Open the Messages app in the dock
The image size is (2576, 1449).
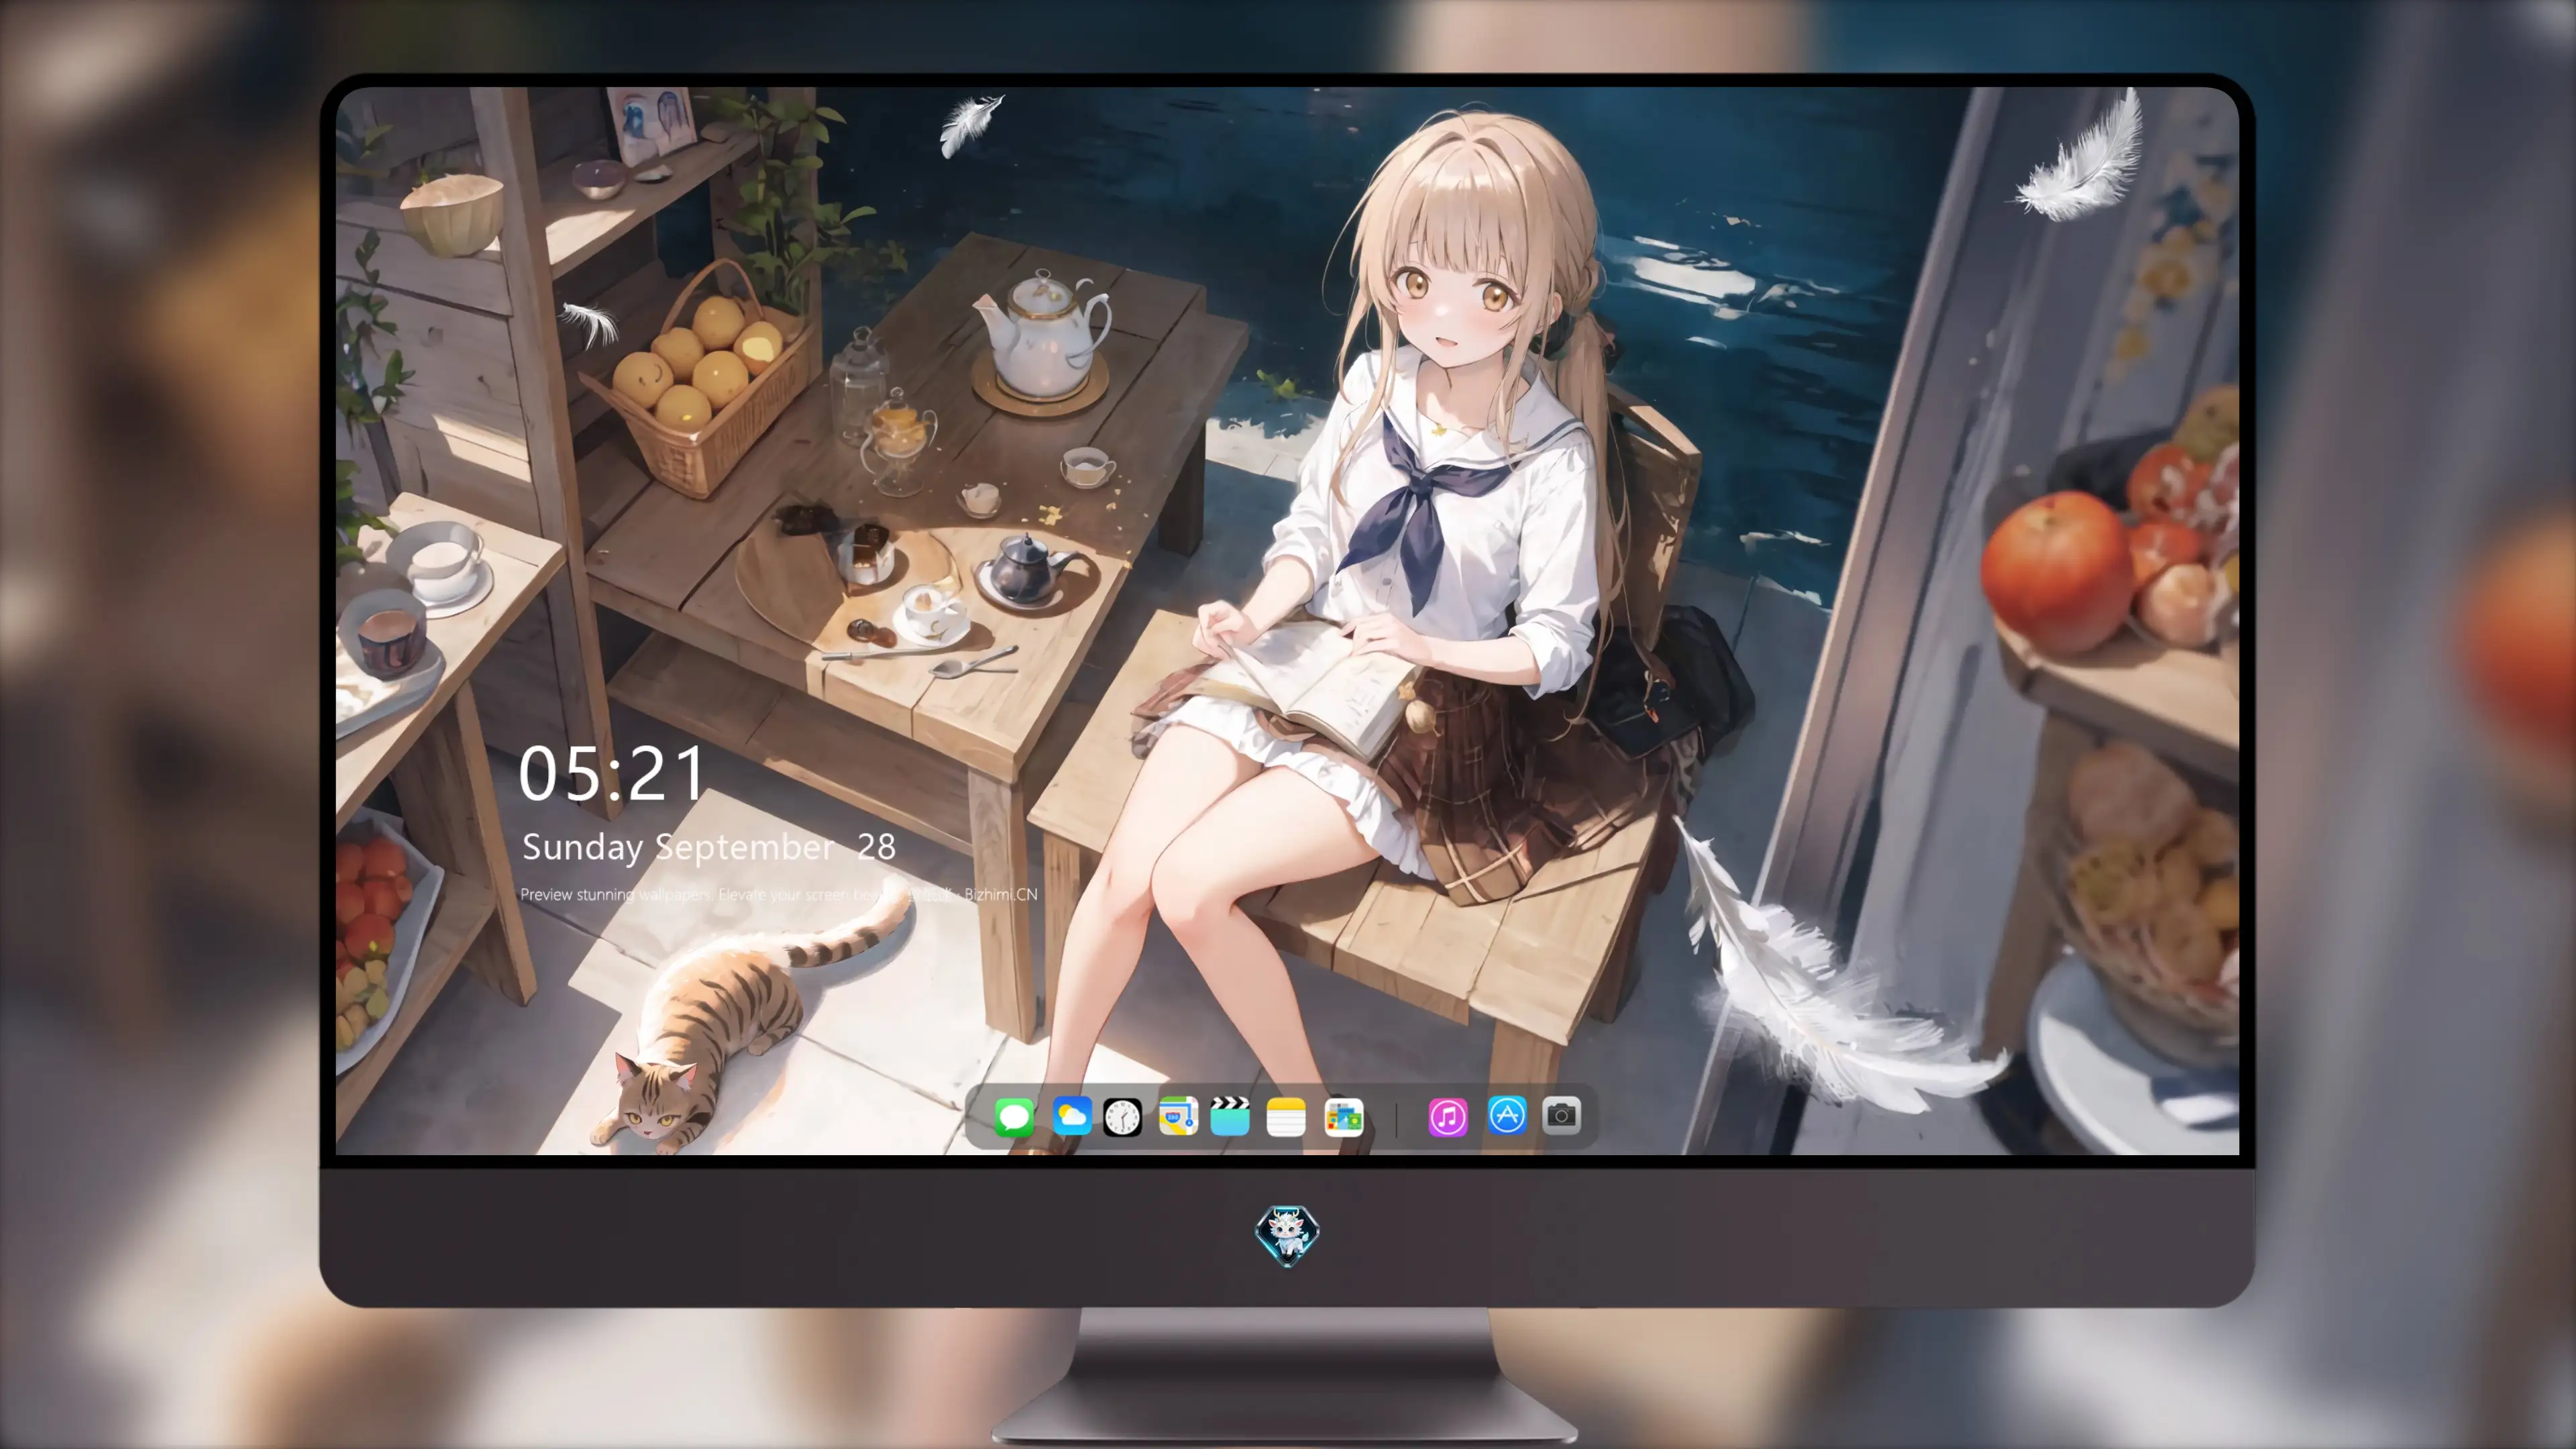[1014, 1116]
